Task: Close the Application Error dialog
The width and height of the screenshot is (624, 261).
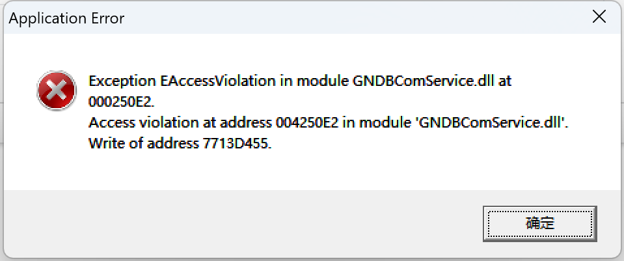Action: (x=599, y=18)
